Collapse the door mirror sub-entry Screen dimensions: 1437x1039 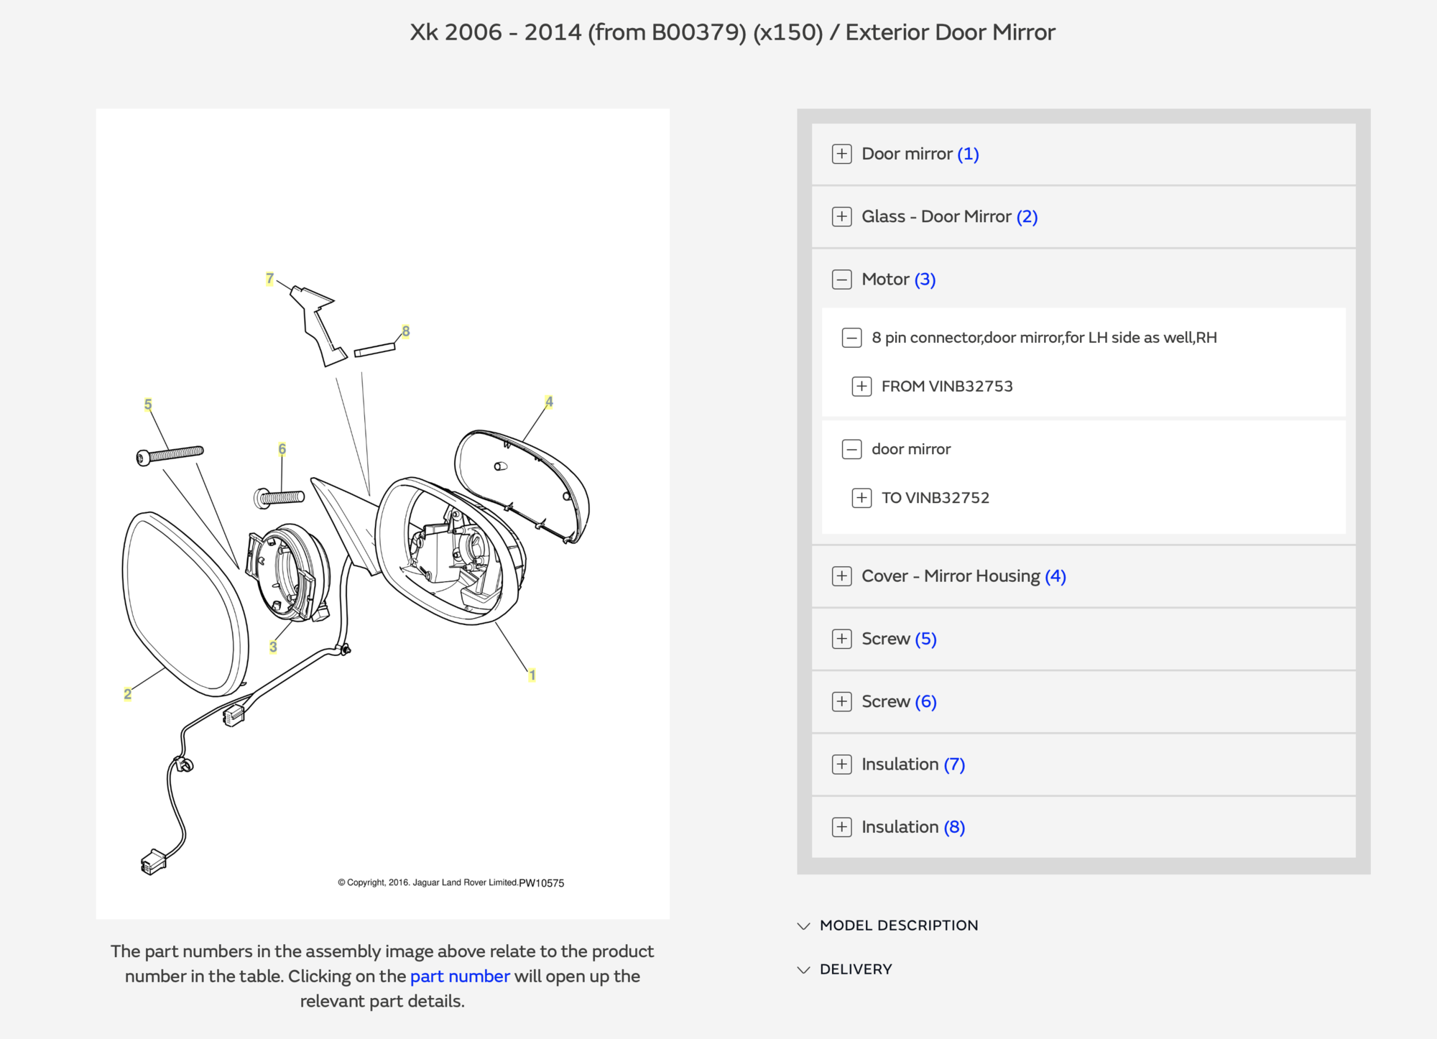(x=851, y=449)
